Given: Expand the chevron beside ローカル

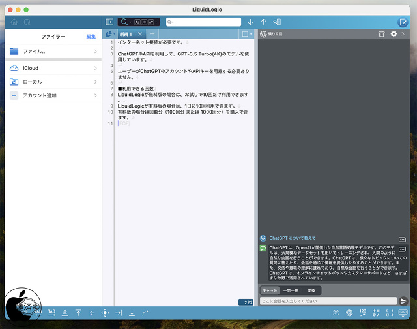Looking at the screenshot, I should pos(96,82).
